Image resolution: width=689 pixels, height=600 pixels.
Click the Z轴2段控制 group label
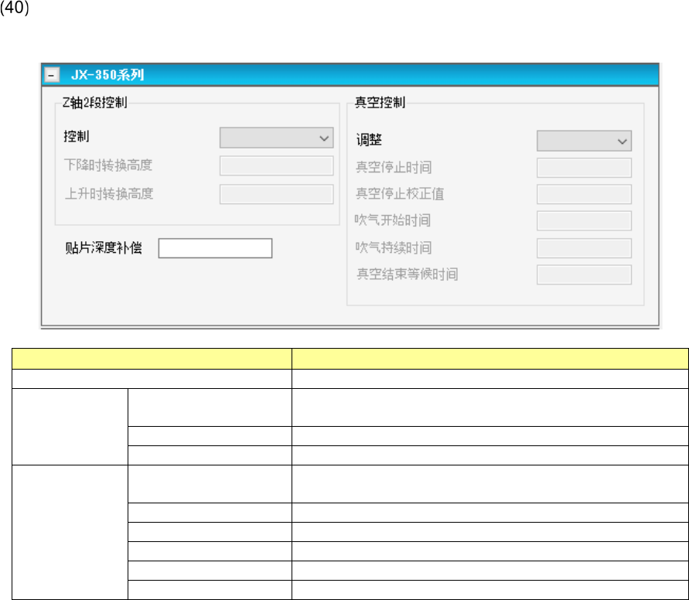pyautogui.click(x=95, y=103)
